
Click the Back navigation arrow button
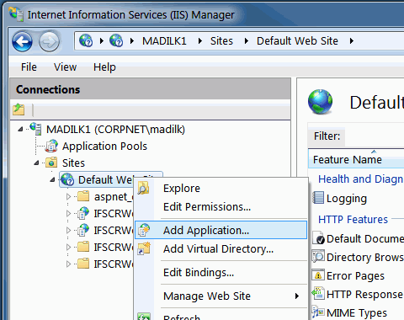[22, 42]
